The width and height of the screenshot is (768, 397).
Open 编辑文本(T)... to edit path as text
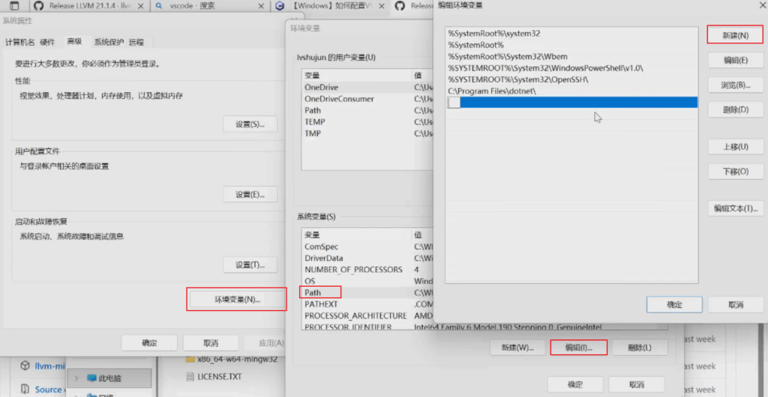click(735, 208)
